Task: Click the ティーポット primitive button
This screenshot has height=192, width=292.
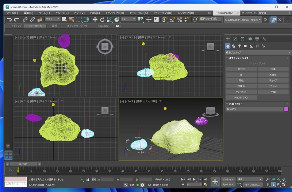Action: point(241,92)
